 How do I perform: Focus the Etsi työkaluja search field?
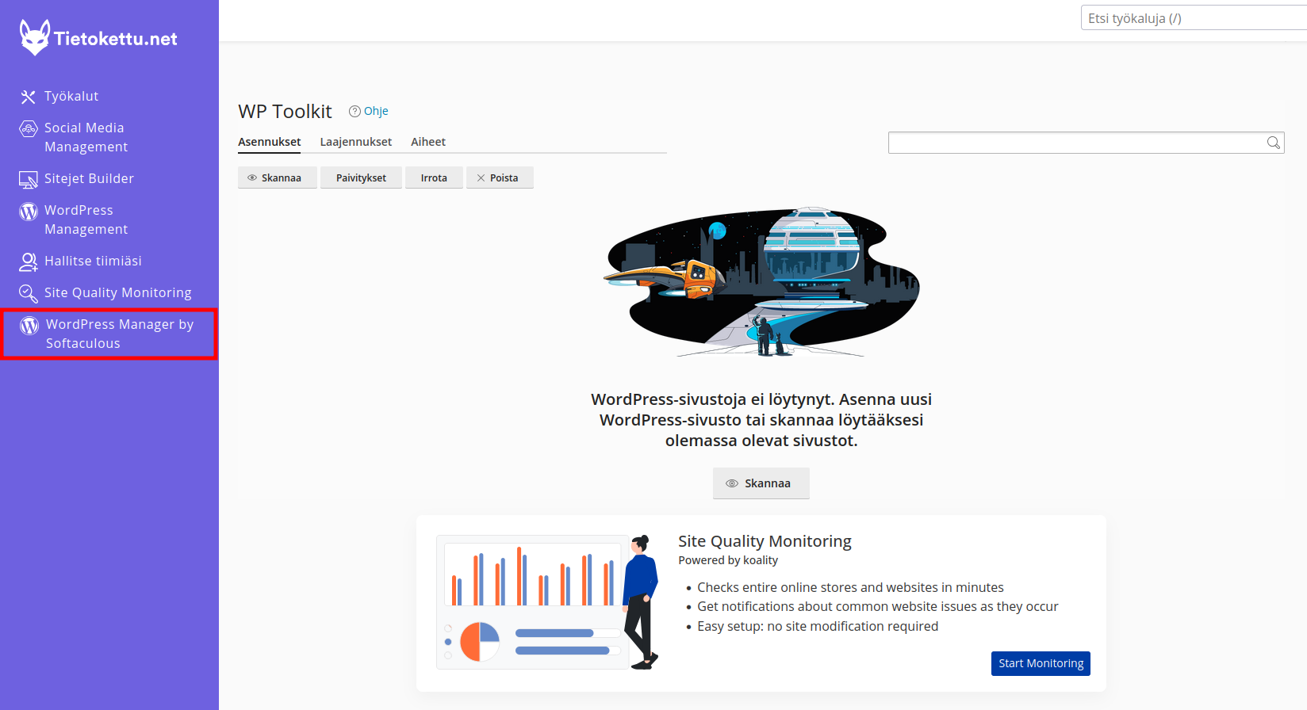1194,18
